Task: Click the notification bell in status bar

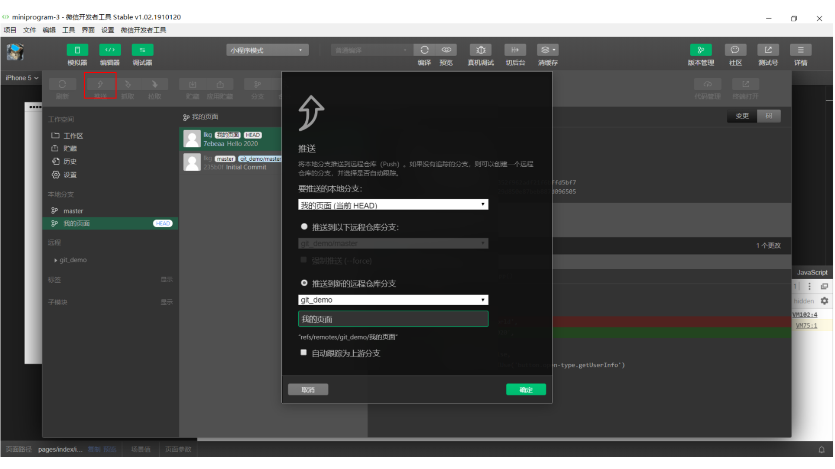Action: point(822,449)
